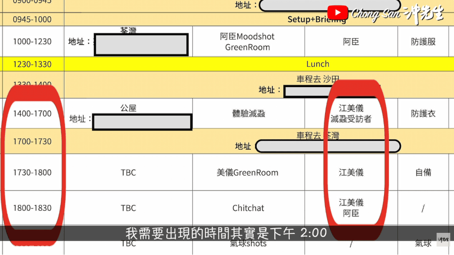Select the 1230-1330 time cell
This screenshot has width=454, height=255.
click(x=32, y=64)
